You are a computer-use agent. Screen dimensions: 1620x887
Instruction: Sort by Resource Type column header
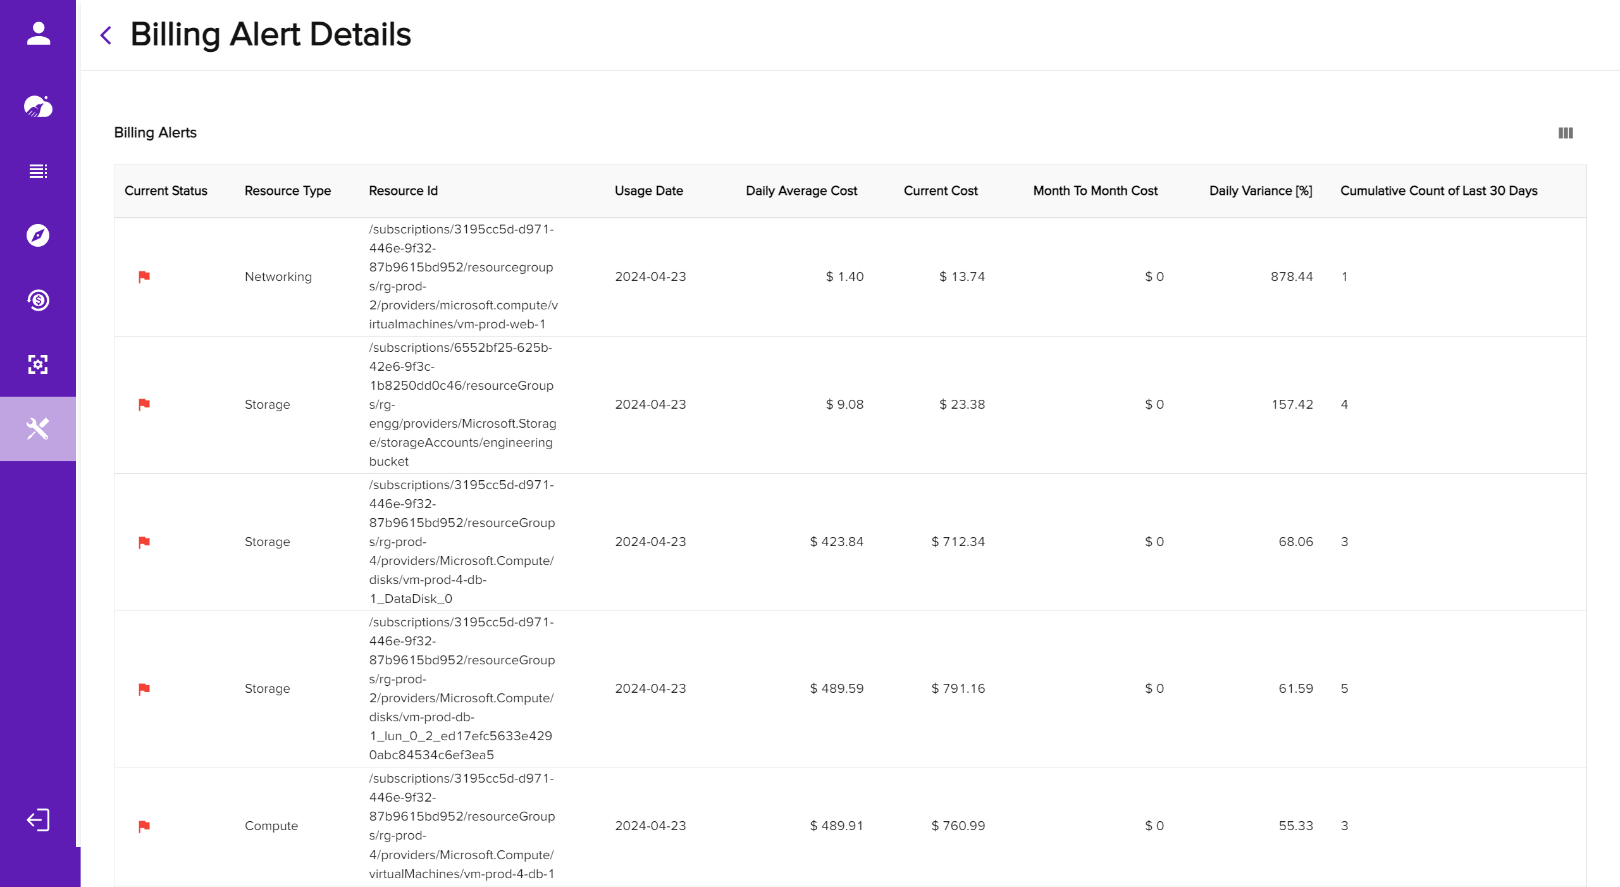(x=287, y=190)
